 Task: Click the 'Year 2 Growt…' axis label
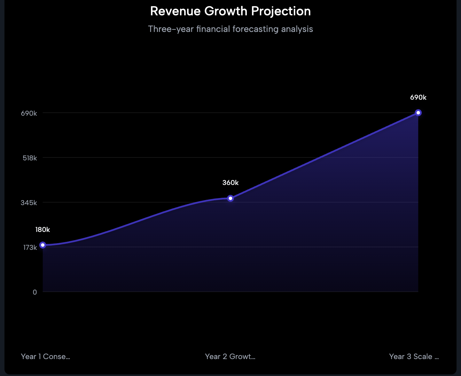tap(230, 356)
